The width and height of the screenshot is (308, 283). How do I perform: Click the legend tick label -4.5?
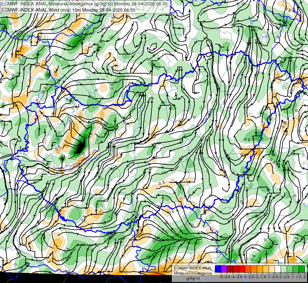click(227, 277)
